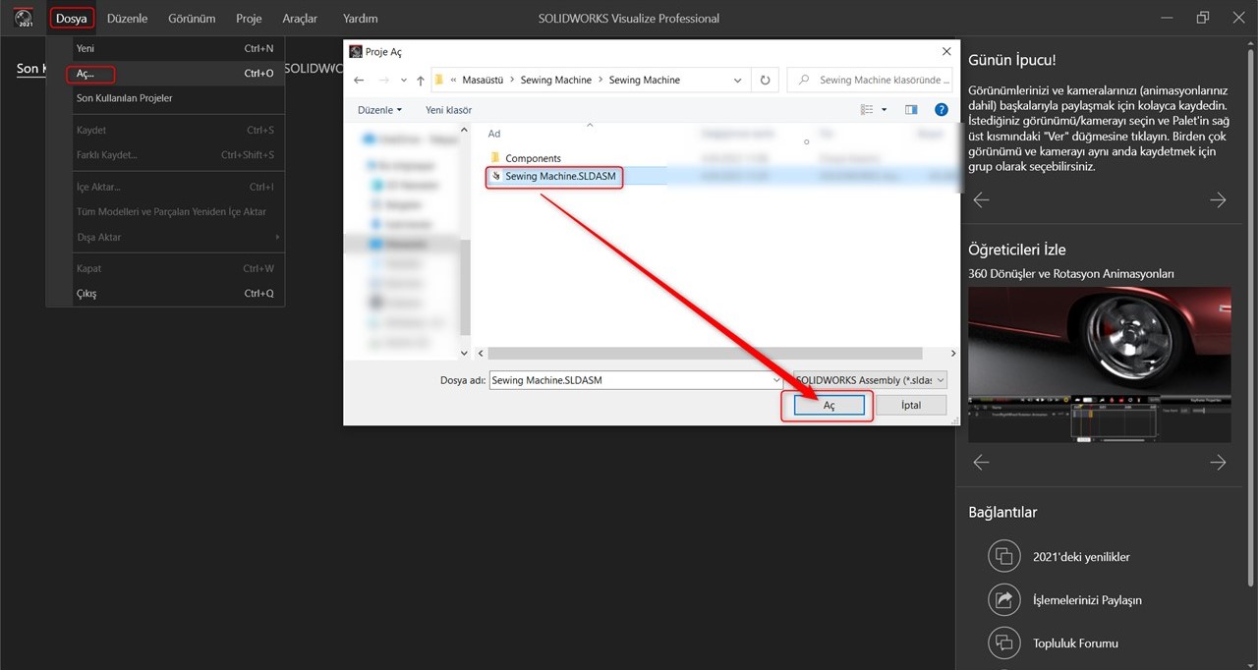Play the 360 Dönüşler tutorial thumbnail
This screenshot has height=670, width=1258.
coord(1100,364)
